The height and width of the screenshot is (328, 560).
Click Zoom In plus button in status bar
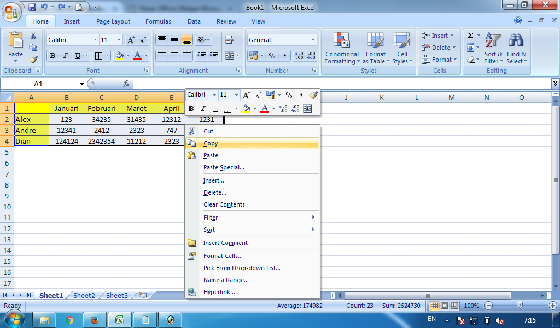(552, 306)
